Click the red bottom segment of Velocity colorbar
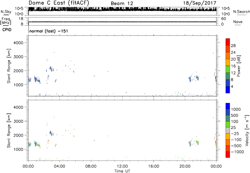Image resolution: width=250 pixels, height=173 pixels. 228,155
